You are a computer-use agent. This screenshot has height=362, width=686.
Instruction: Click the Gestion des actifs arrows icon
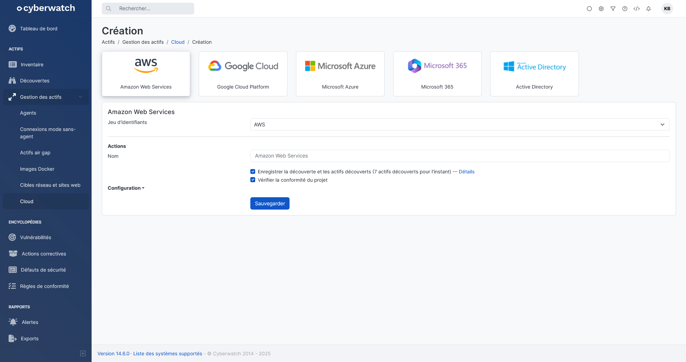(12, 97)
